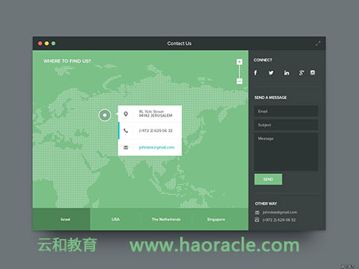Open the Google Plus icon

coord(301,72)
